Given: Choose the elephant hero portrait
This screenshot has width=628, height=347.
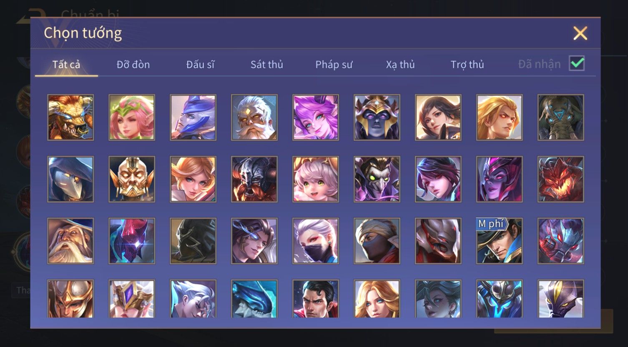Looking at the screenshot, I should [561, 117].
